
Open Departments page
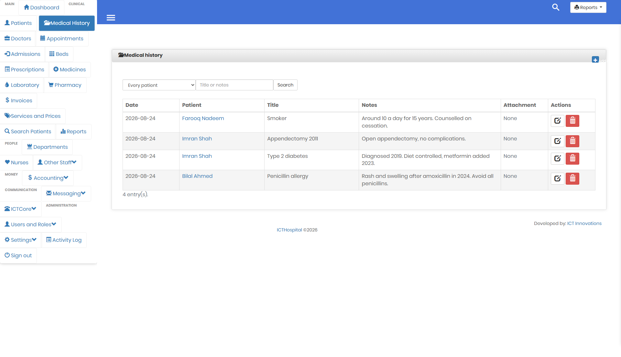(x=47, y=147)
